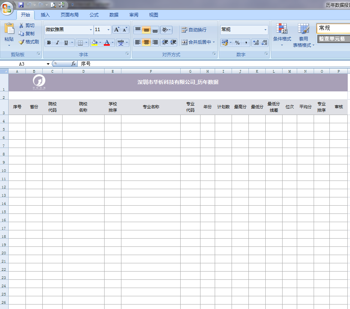Click the 专业名称 header cell
Viewport: 350px width, 309px height.
(x=151, y=107)
